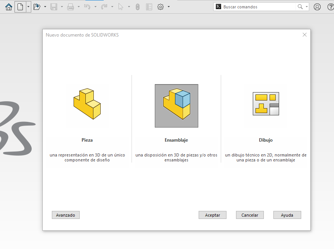The height and width of the screenshot is (249, 334).
Task: Expand the search options dropdown arrow
Action: (x=307, y=7)
